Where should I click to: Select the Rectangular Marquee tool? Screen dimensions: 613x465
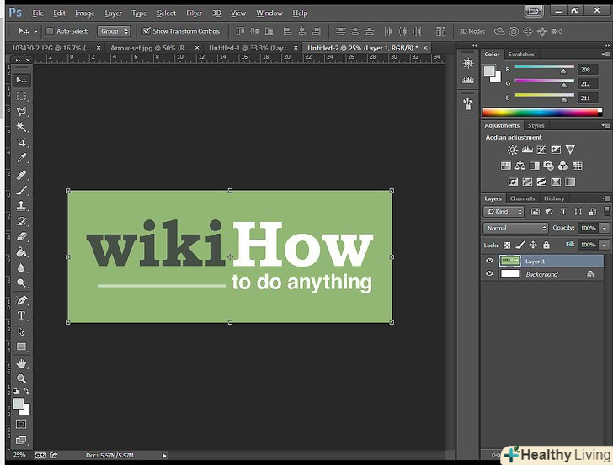point(22,96)
